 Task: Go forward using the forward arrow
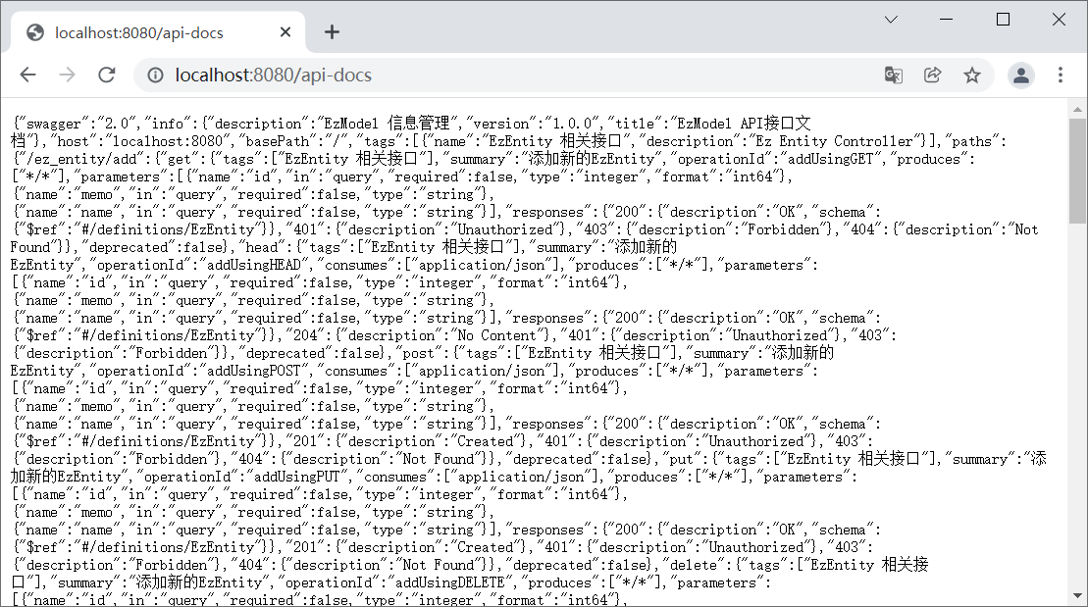coord(68,75)
